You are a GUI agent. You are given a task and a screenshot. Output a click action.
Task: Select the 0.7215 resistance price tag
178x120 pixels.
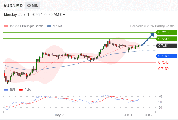[x=166, y=32]
